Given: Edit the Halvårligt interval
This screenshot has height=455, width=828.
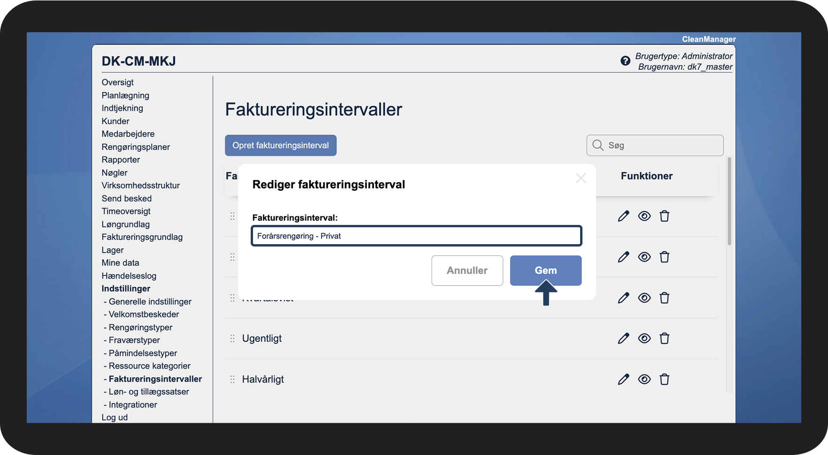Looking at the screenshot, I should click(x=624, y=379).
